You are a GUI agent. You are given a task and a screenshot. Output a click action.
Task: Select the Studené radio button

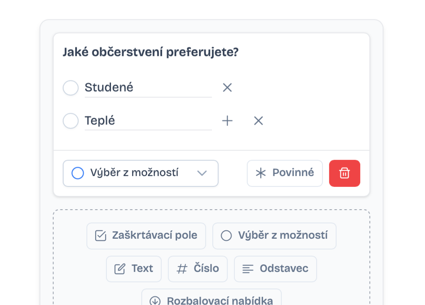(x=71, y=87)
